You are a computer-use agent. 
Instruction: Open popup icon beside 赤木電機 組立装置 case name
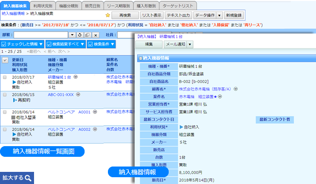coord(220,97)
